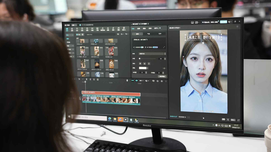271x152 pixels.
Task: Click the timeline zoom-out circle icon
Action: click(158, 81)
